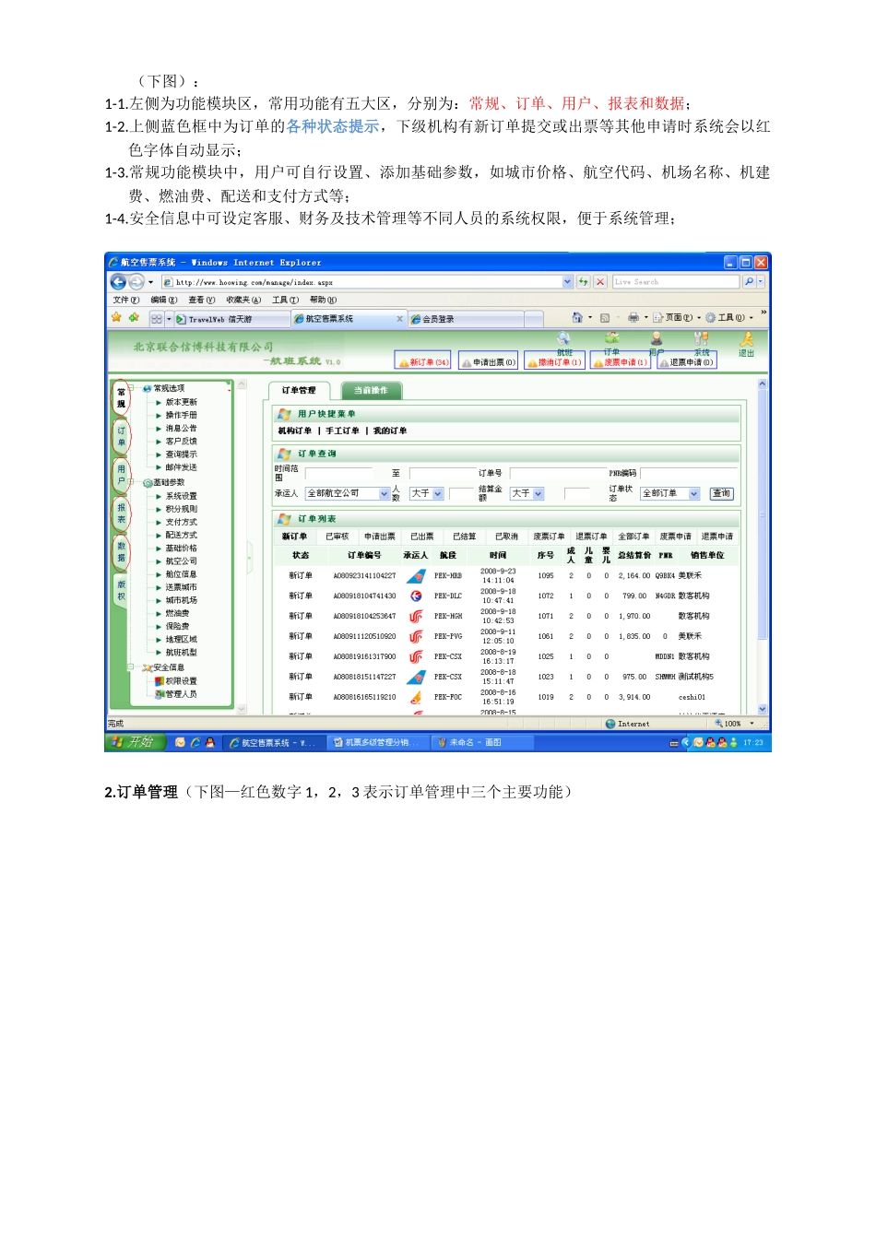This screenshot has height=1239, width=876.
Task: Open the 订单 order module icon
Action: tap(611, 339)
